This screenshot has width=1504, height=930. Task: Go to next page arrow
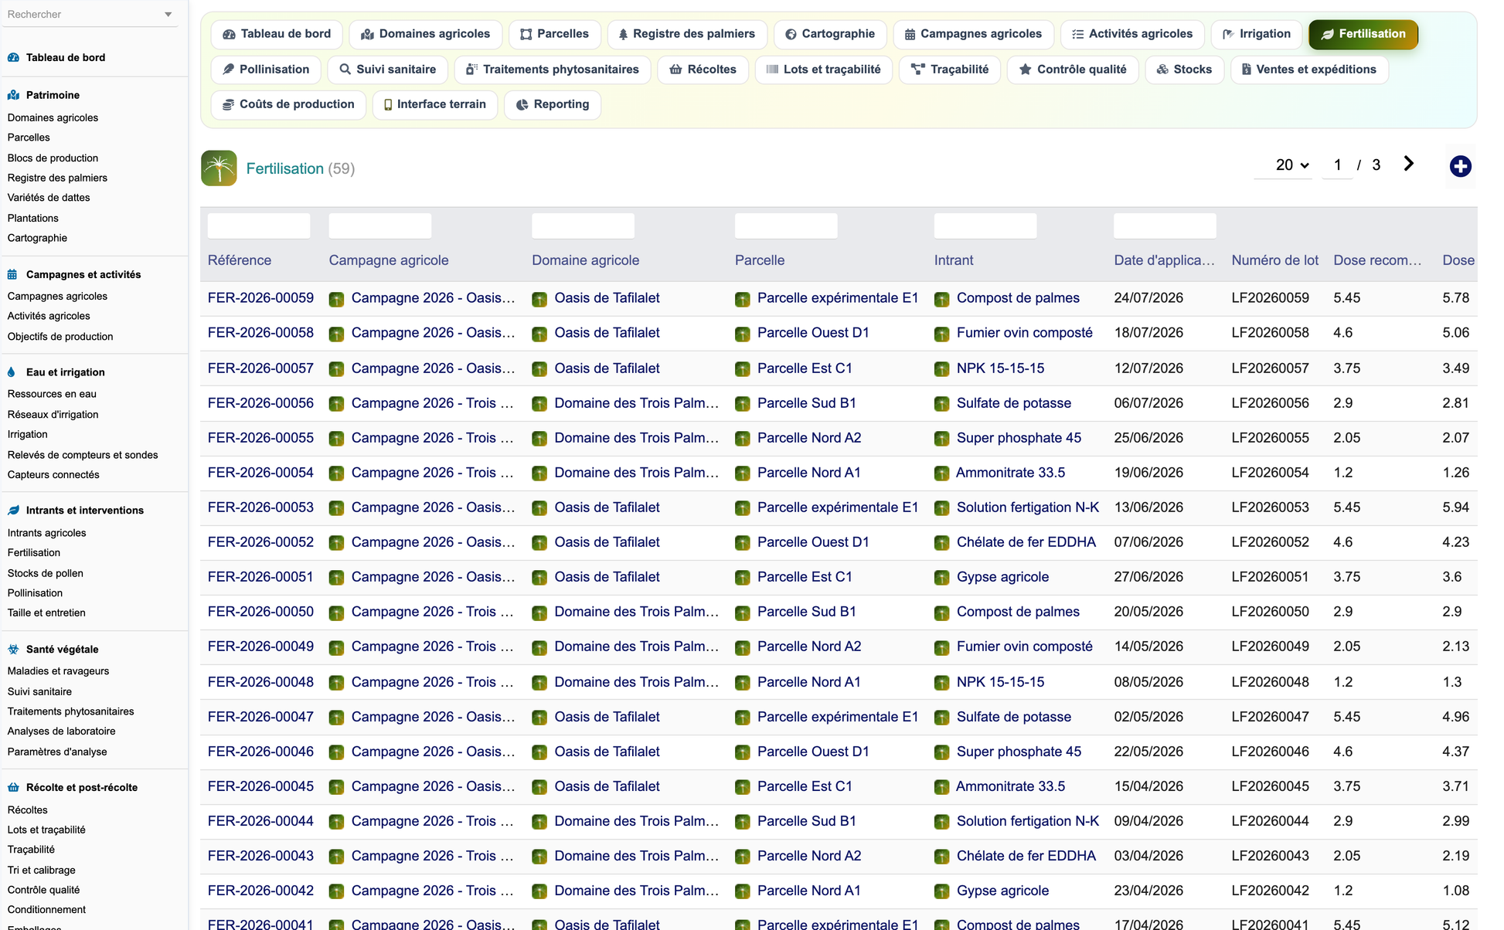(x=1409, y=164)
